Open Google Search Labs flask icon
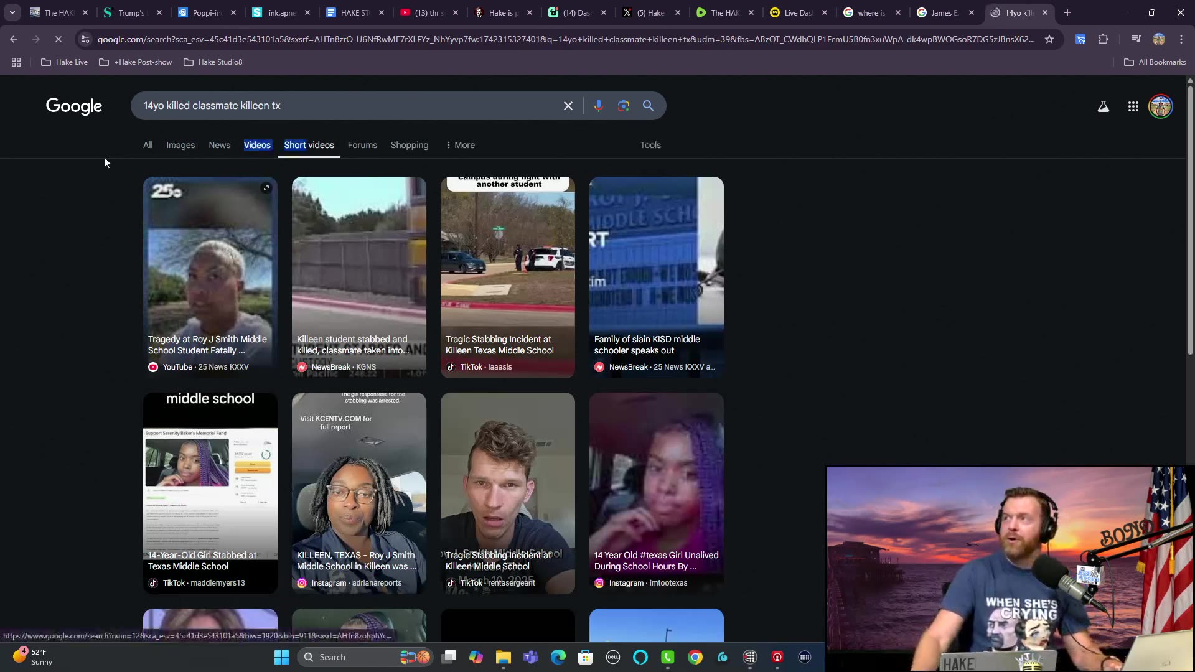The height and width of the screenshot is (672, 1195). (x=1104, y=106)
